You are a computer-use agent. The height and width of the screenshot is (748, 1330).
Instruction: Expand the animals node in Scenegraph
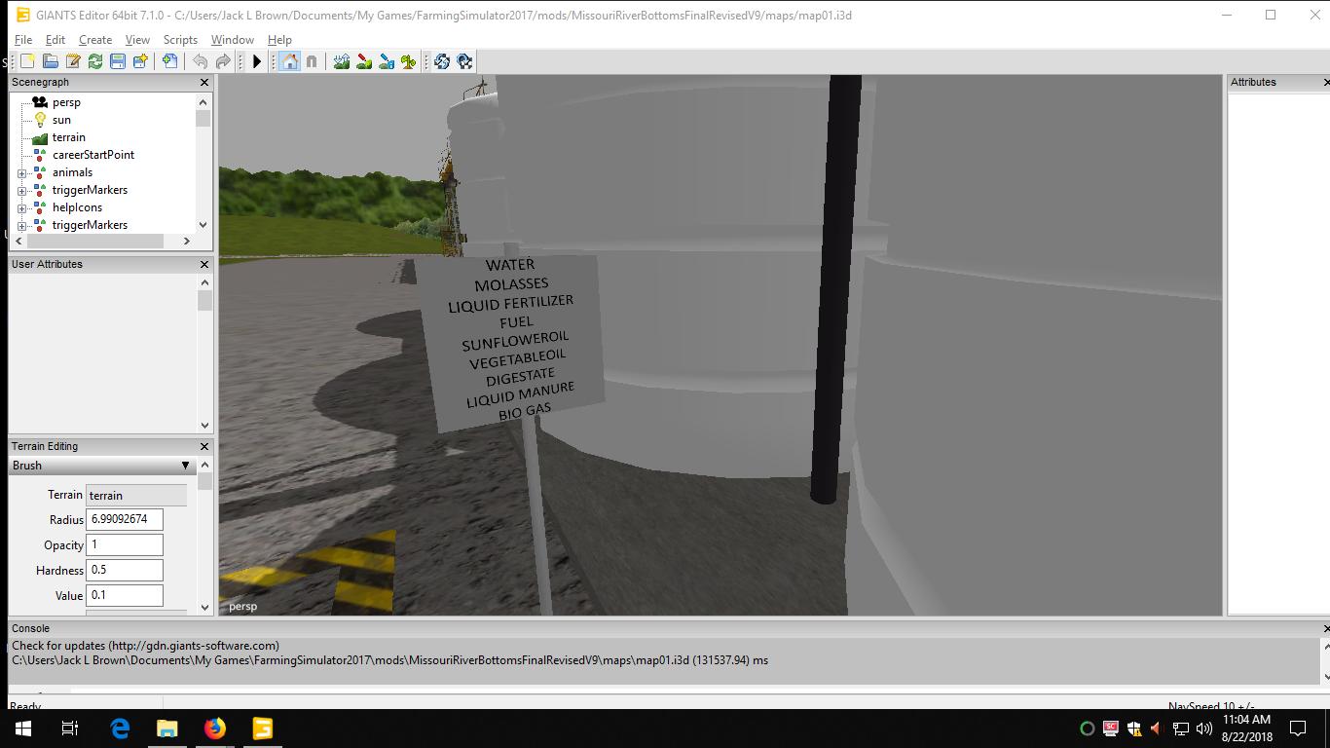[x=22, y=173]
